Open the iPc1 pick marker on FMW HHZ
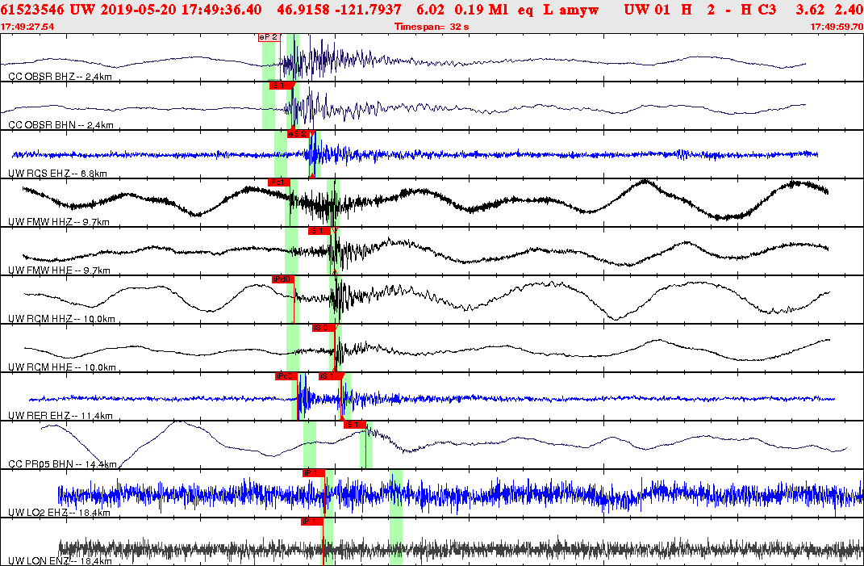 pos(278,183)
